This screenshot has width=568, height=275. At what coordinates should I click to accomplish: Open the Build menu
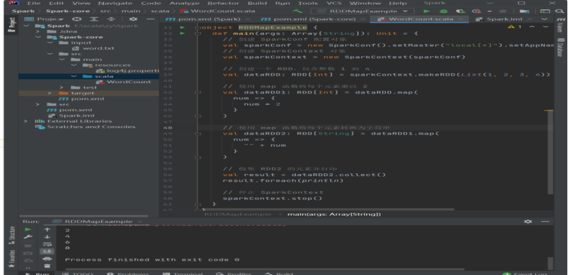point(257,3)
